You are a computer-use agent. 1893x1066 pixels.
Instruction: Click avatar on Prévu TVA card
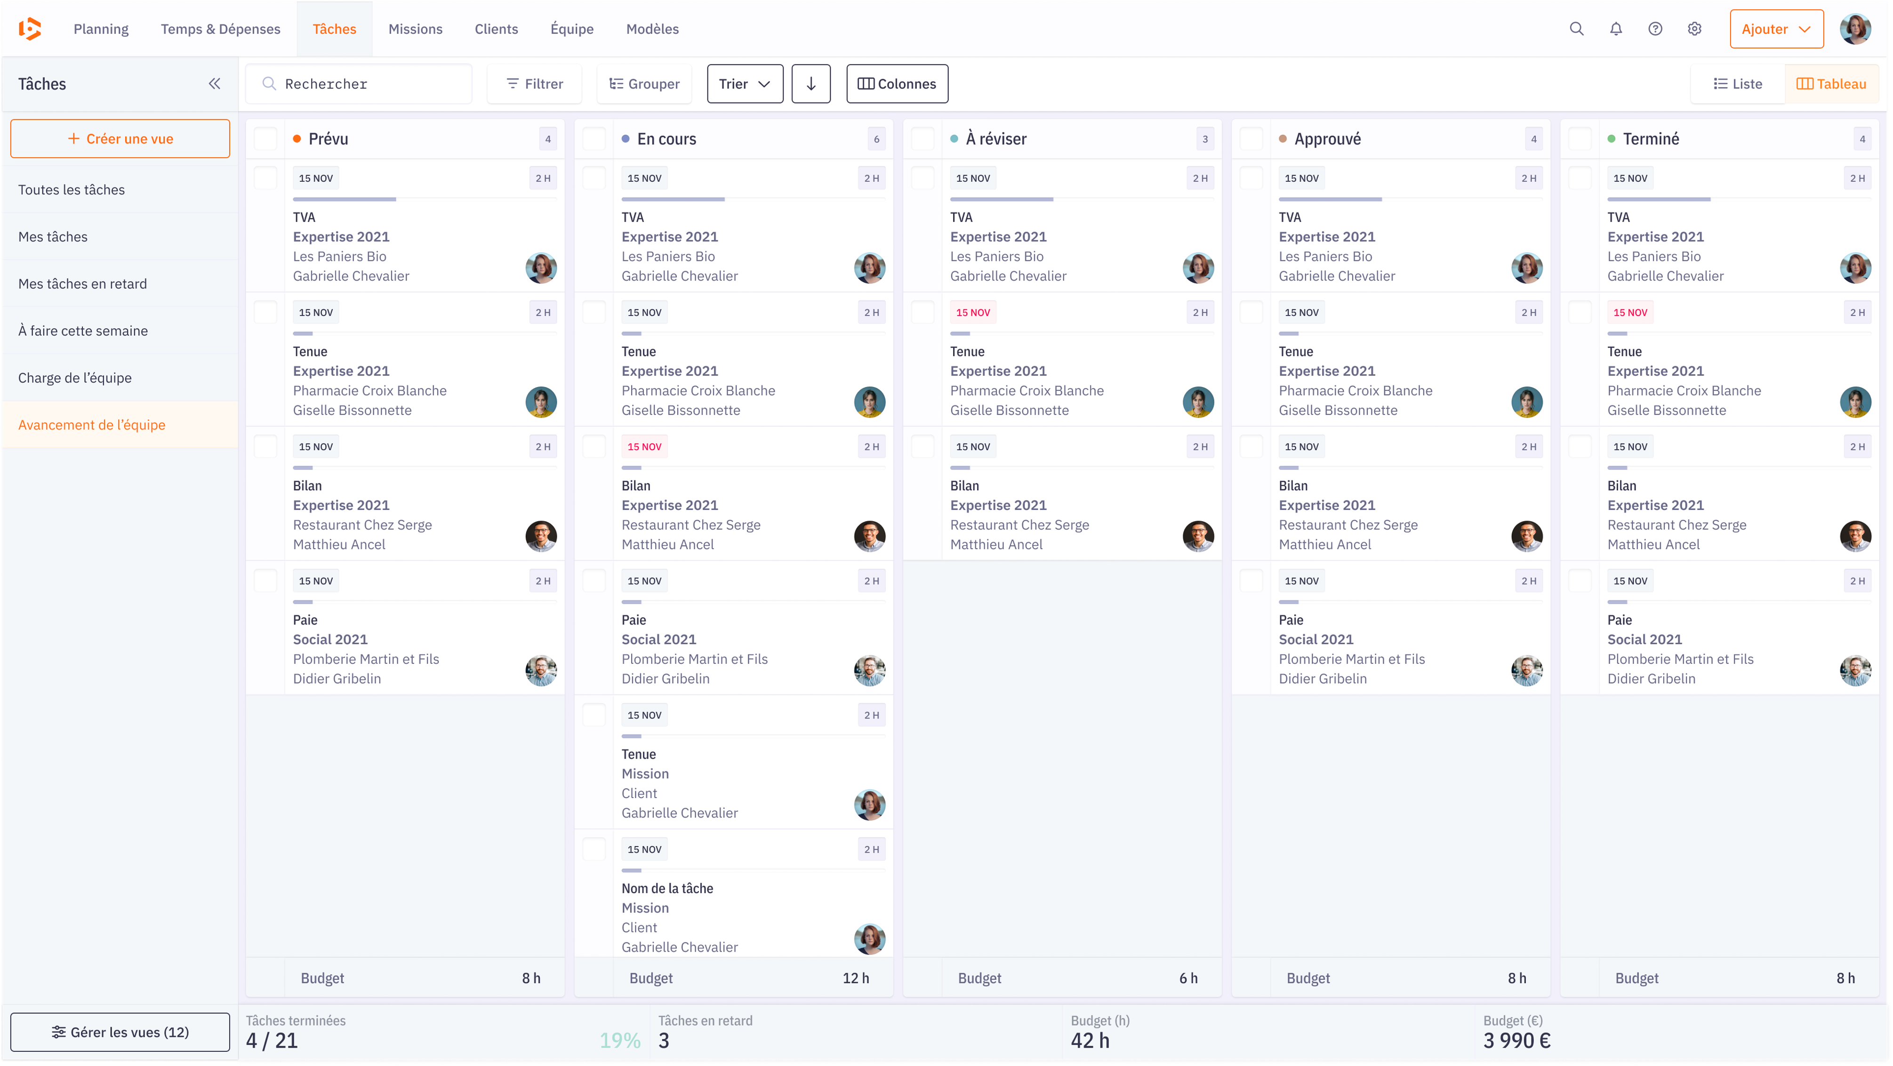coord(541,267)
